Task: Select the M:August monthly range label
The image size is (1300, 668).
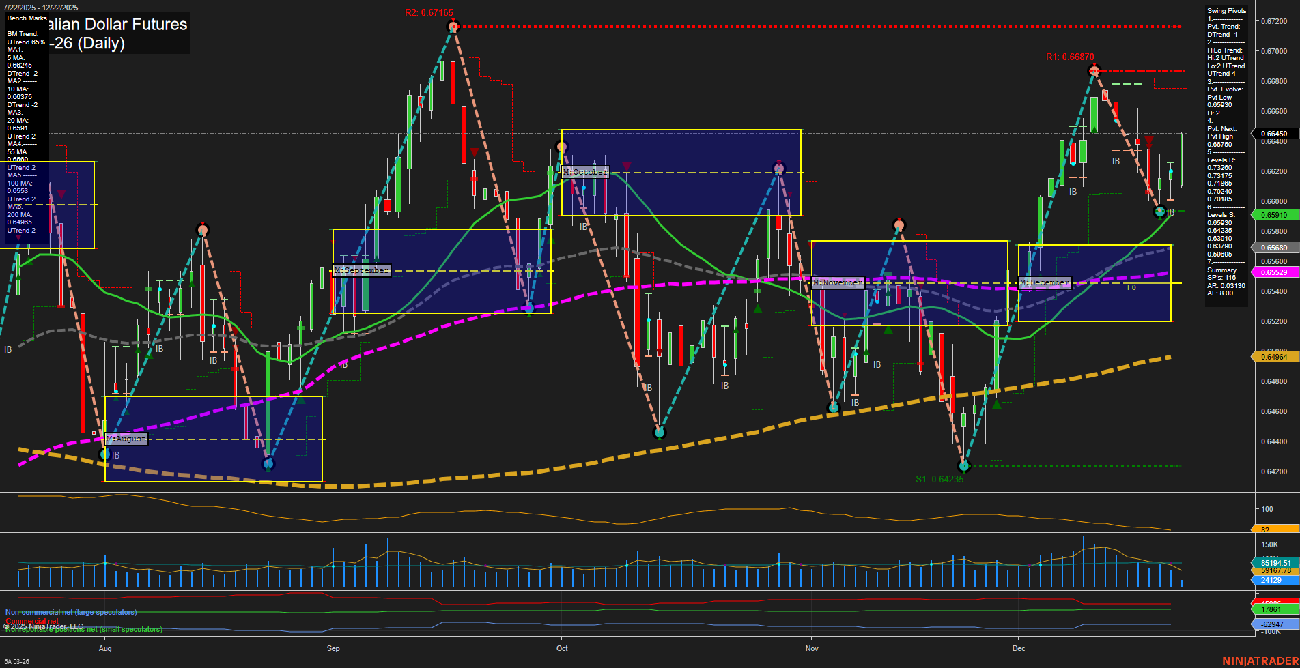Action: click(x=126, y=439)
